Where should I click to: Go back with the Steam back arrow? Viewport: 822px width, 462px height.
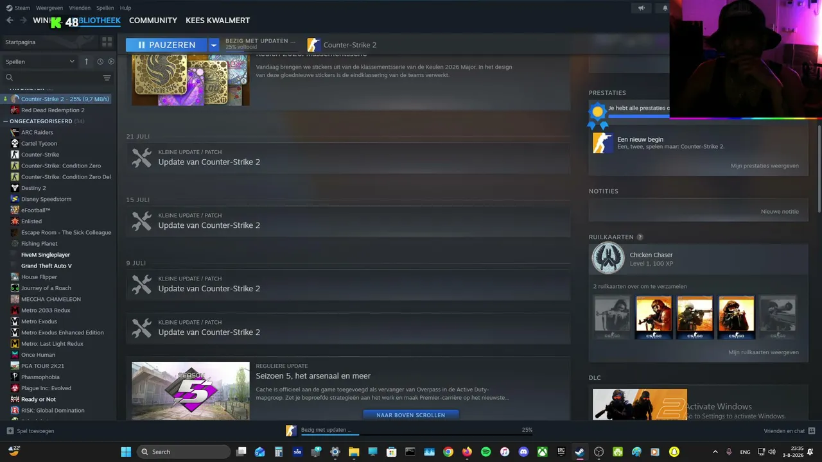click(x=10, y=21)
